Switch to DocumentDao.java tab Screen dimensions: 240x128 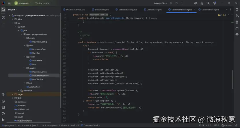pos(209,10)
